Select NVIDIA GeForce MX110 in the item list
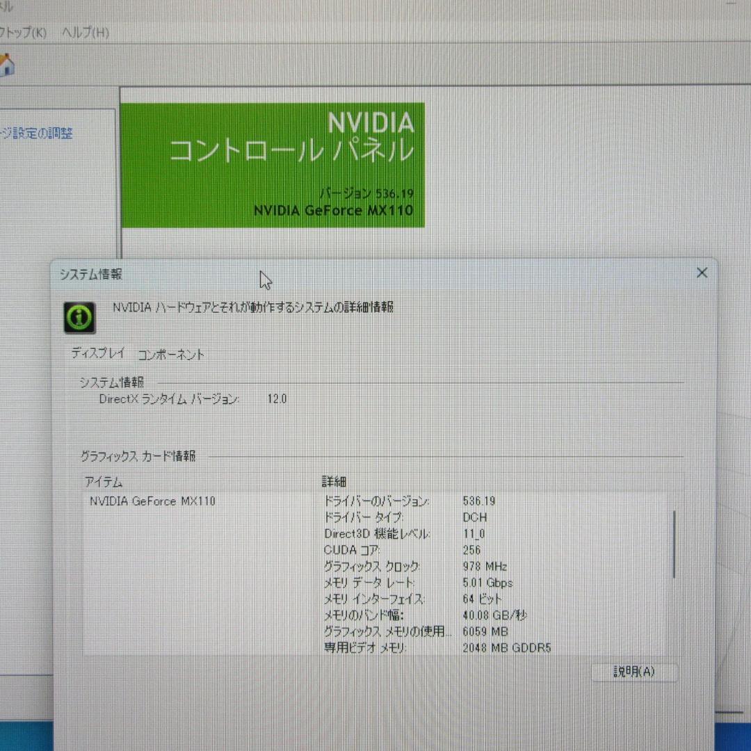The width and height of the screenshot is (751, 751). click(x=152, y=501)
